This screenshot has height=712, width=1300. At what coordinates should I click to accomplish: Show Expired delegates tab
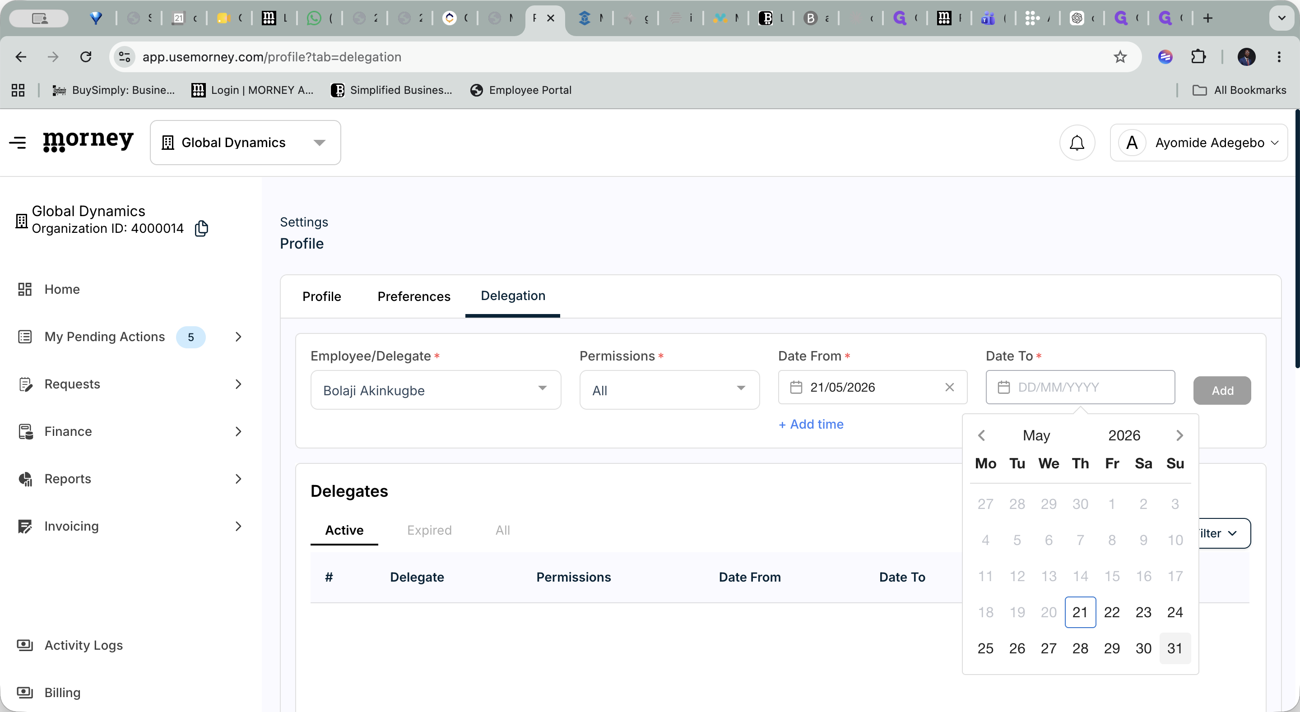coord(429,530)
